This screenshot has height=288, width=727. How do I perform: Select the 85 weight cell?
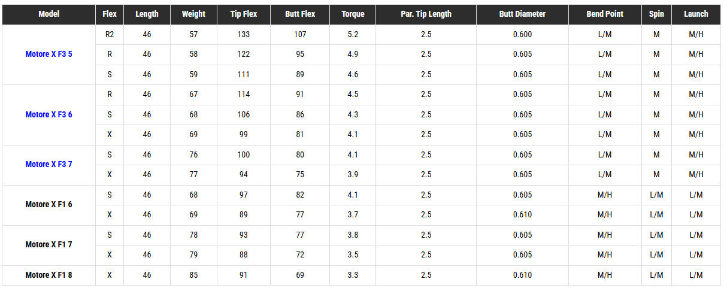193,275
